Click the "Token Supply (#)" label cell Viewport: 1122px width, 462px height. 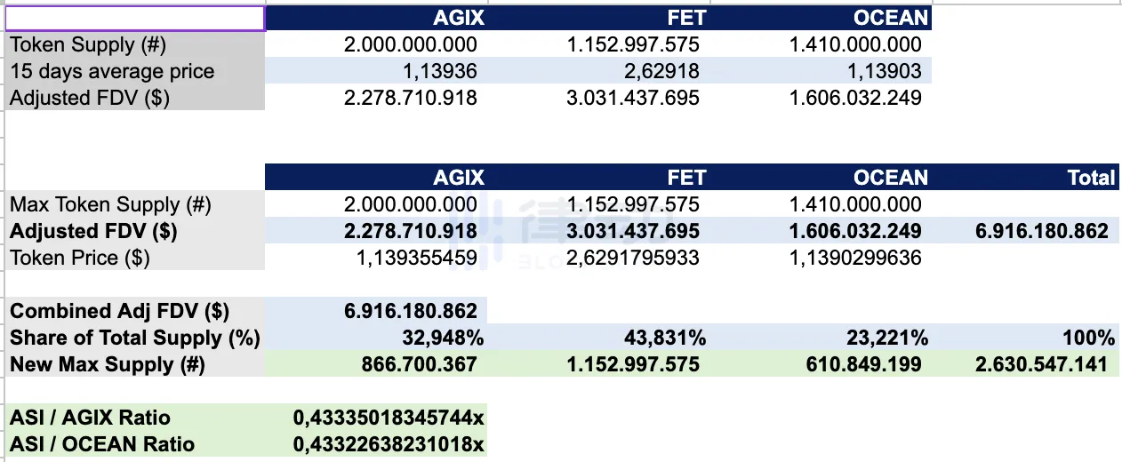88,44
